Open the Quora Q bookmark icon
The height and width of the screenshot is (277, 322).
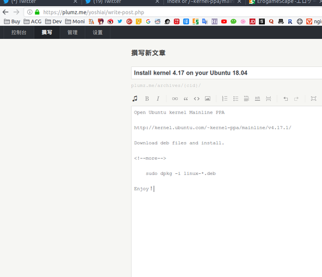tap(271, 21)
